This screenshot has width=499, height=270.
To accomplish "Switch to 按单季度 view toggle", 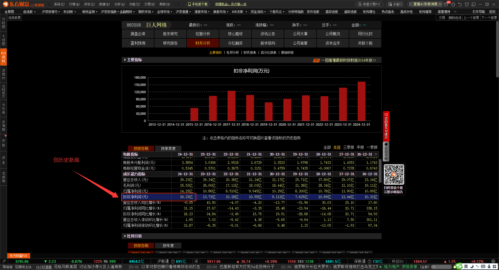I will tap(168, 148).
